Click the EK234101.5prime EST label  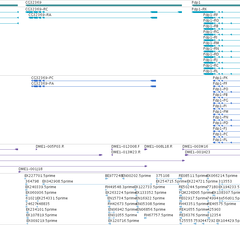(x=41, y=210)
